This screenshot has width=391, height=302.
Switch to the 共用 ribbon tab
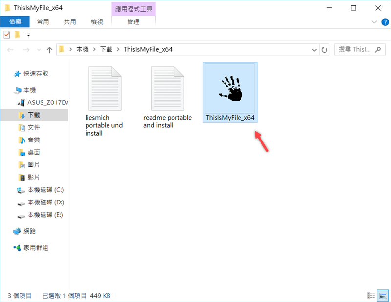pyautogui.click(x=70, y=22)
